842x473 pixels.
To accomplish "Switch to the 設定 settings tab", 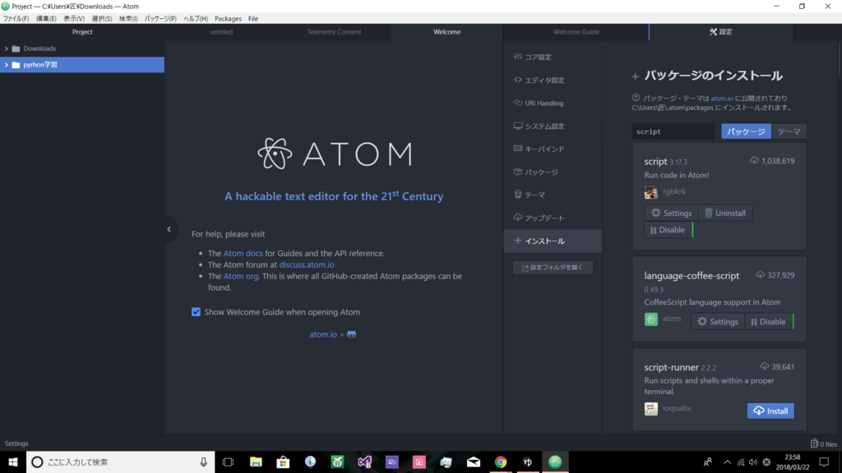I will tap(720, 32).
